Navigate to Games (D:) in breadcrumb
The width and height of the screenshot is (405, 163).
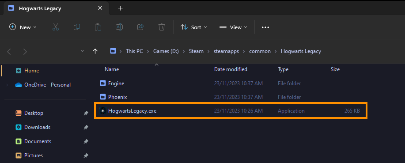[x=166, y=51]
